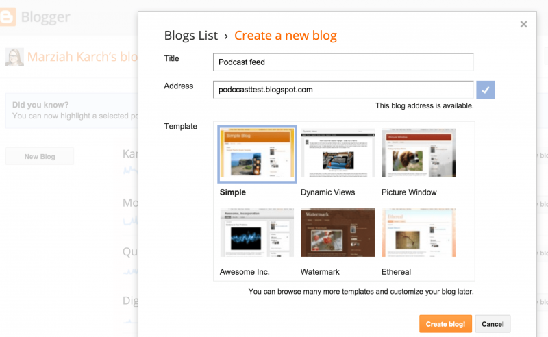
Task: Select the Awesome Inc. template thumbnail
Action: [257, 232]
